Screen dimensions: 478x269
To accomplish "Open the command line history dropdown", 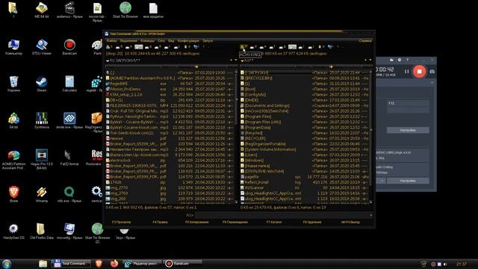I will (x=370, y=215).
